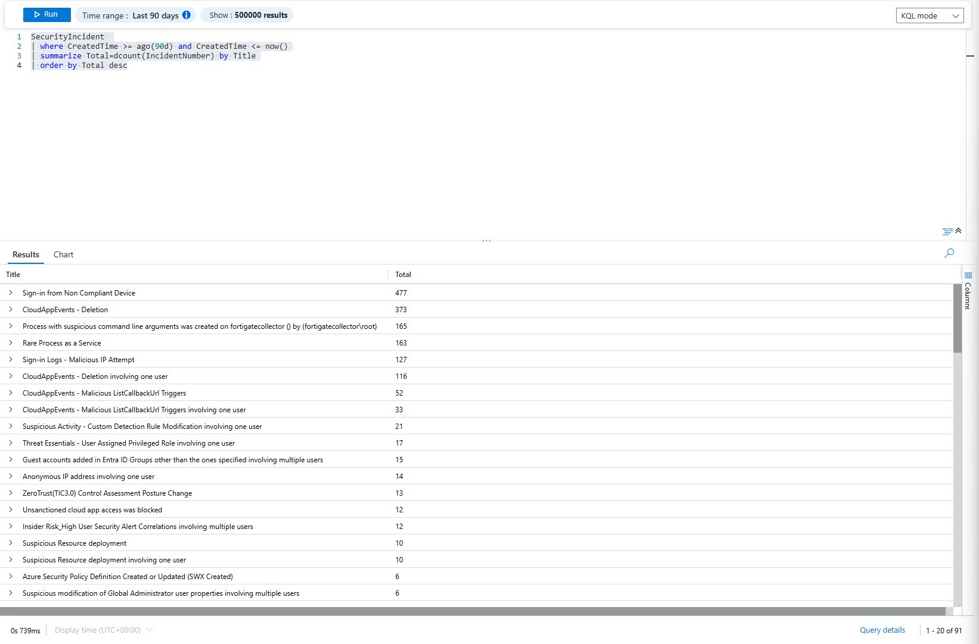Change the Last 90 days time range
Viewport: 979px width, 644px height.
(155, 15)
